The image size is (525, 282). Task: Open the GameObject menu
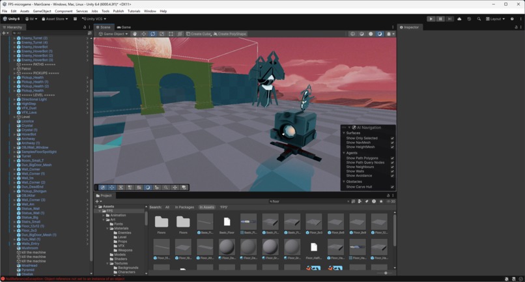point(42,11)
